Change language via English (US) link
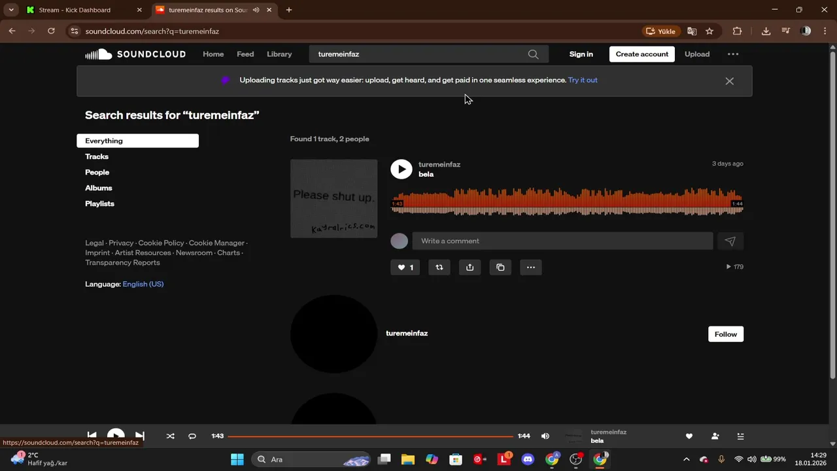Screen dimensions: 837x471 pyautogui.click(x=143, y=284)
